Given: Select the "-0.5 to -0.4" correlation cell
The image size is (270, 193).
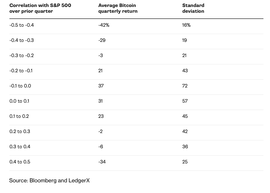Looking at the screenshot, I should coord(21,25).
